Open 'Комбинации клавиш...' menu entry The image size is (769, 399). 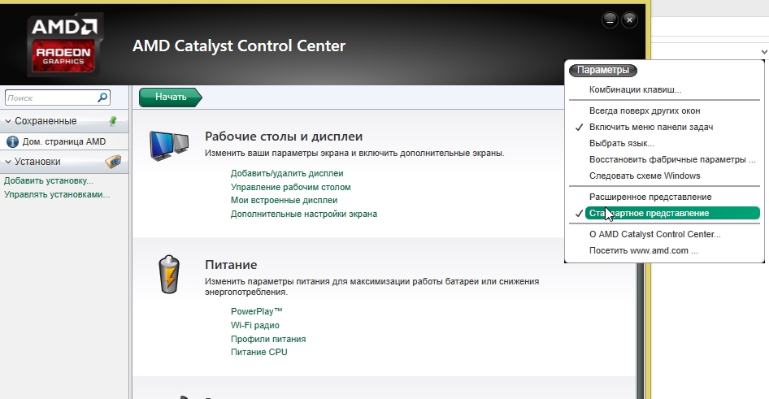(635, 89)
